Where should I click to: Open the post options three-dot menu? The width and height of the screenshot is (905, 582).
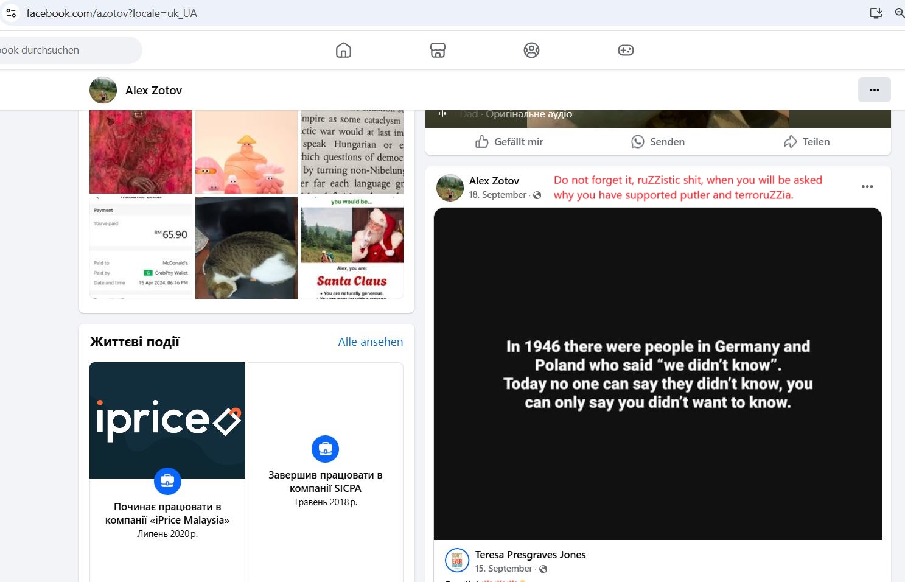(867, 186)
